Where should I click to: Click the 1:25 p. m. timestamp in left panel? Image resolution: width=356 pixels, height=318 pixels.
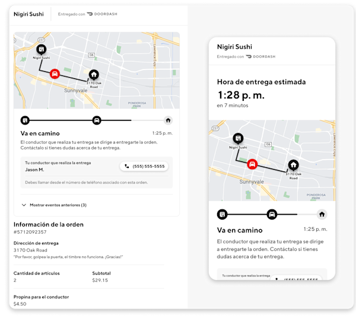tap(163, 133)
